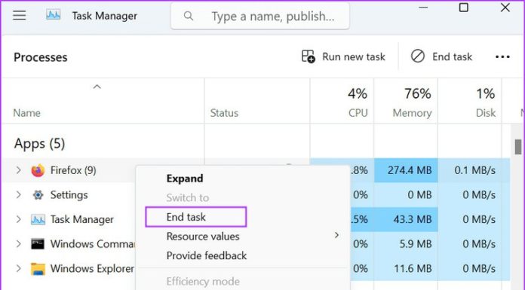Click the 11.6 MB memory cell
This screenshot has height=290, width=525.
coord(406,269)
